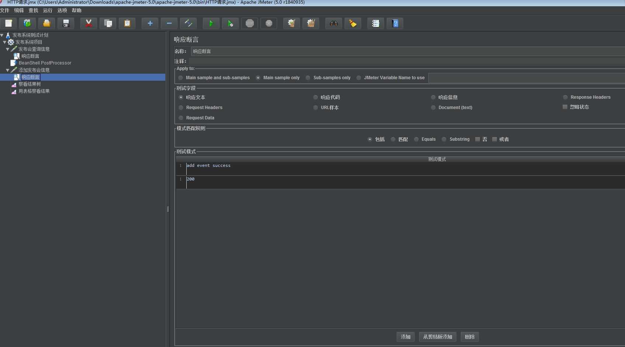The height and width of the screenshot is (347, 625).
Task: Open the 查找 menu
Action: (x=33, y=10)
